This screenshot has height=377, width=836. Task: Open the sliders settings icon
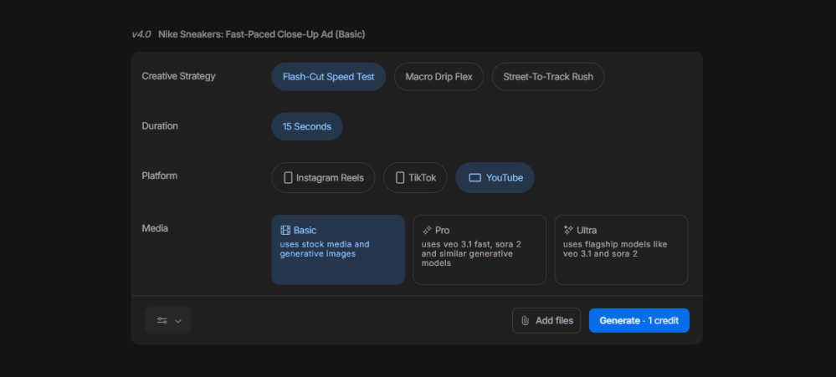coord(162,320)
